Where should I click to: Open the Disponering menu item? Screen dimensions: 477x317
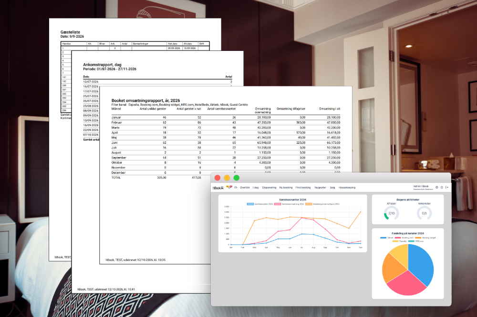click(x=269, y=188)
